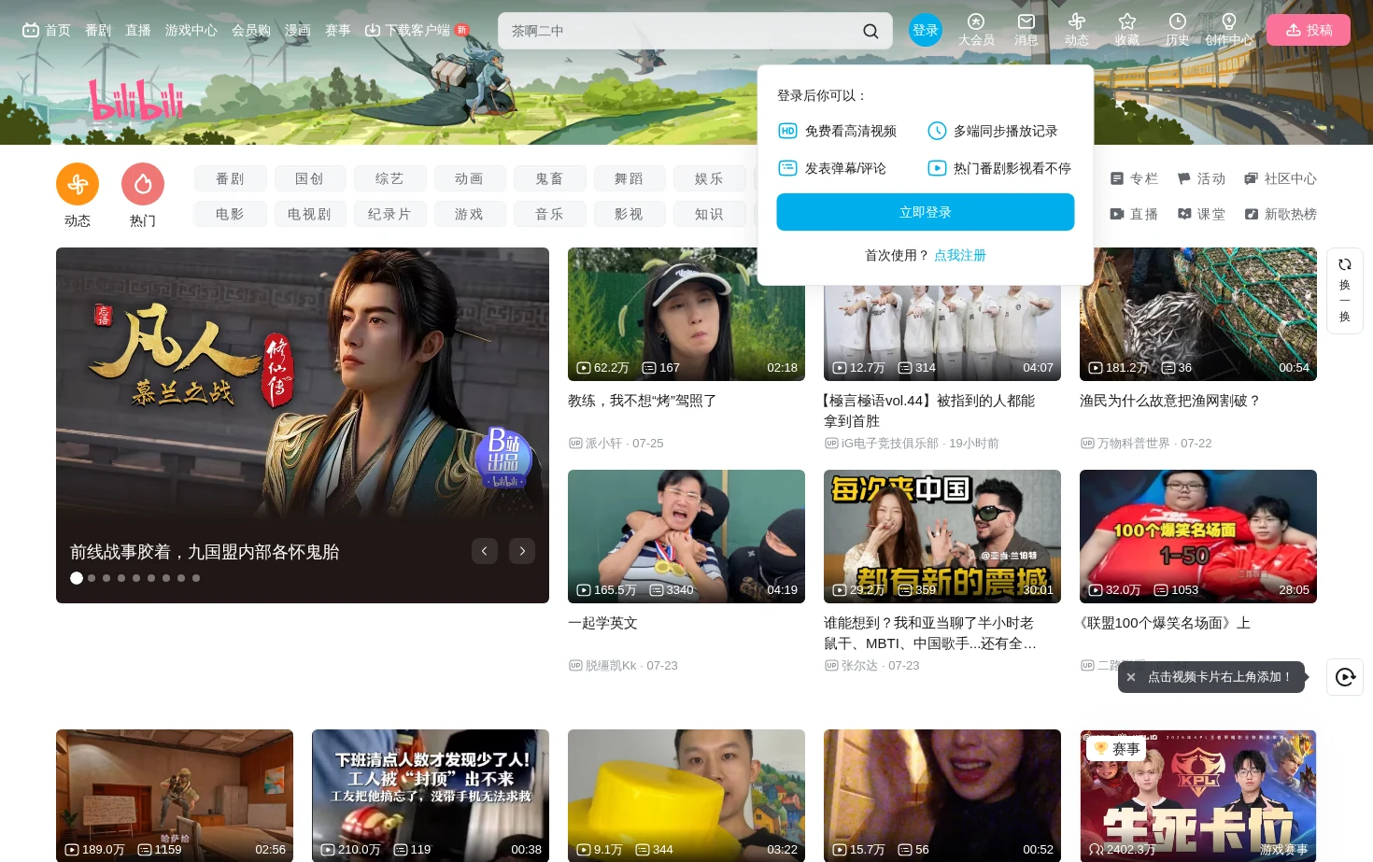Open 会员购 in the top navigation
Image resolution: width=1373 pixels, height=862 pixels.
pos(251,30)
